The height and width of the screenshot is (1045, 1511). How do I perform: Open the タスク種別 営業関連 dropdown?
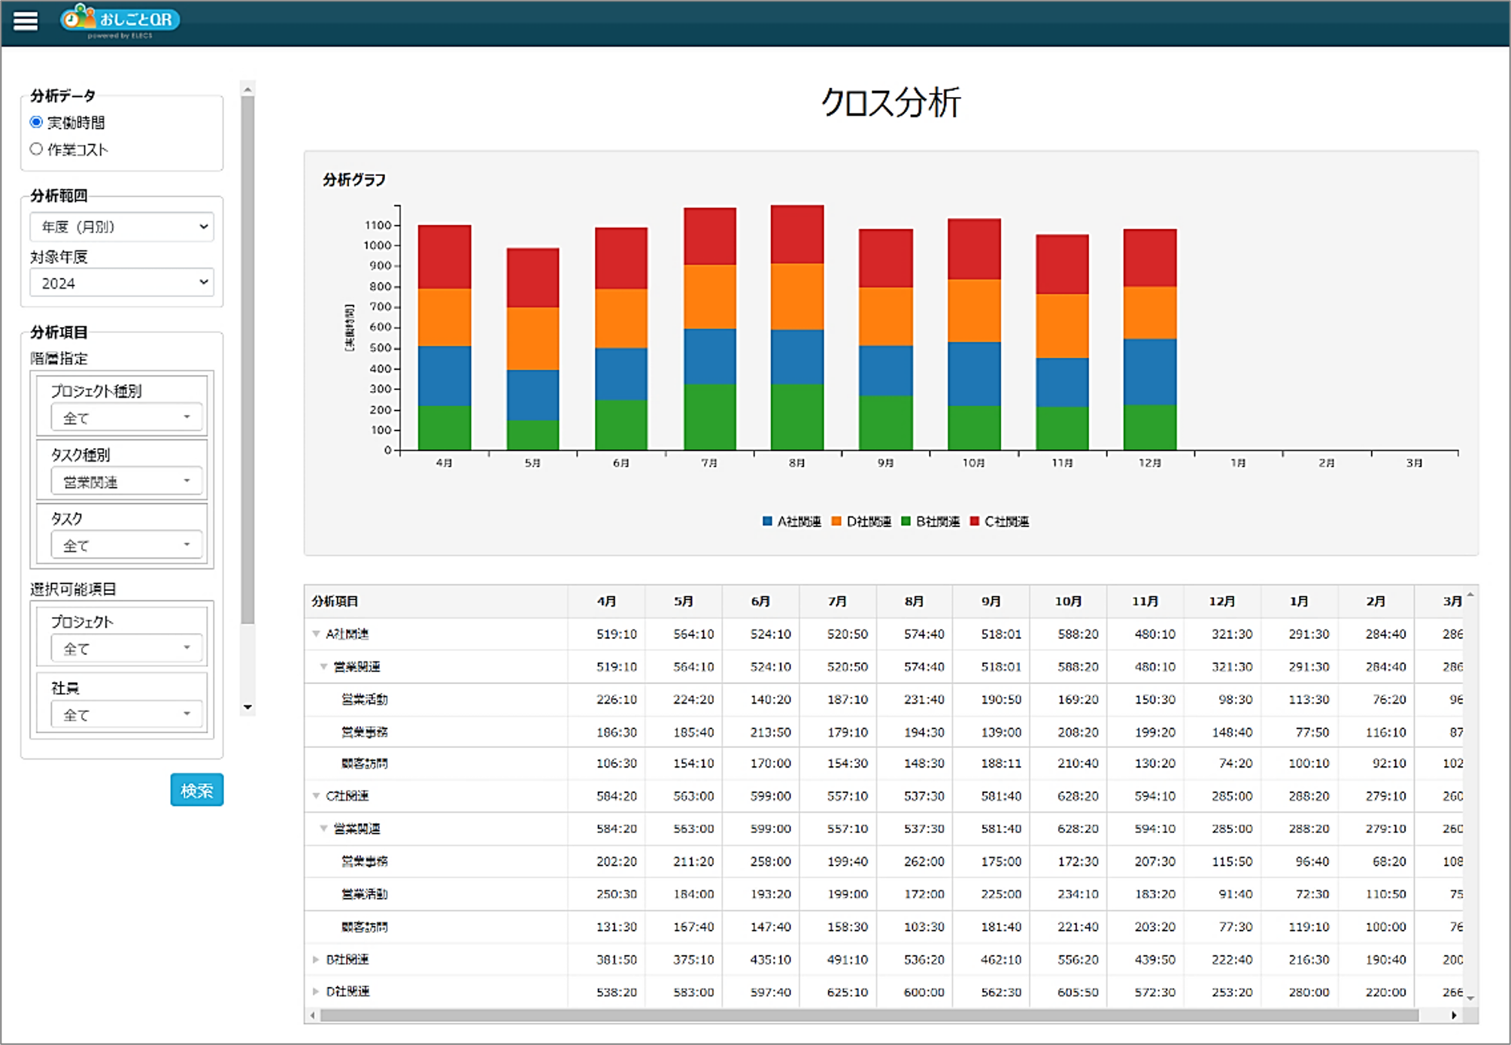click(127, 482)
